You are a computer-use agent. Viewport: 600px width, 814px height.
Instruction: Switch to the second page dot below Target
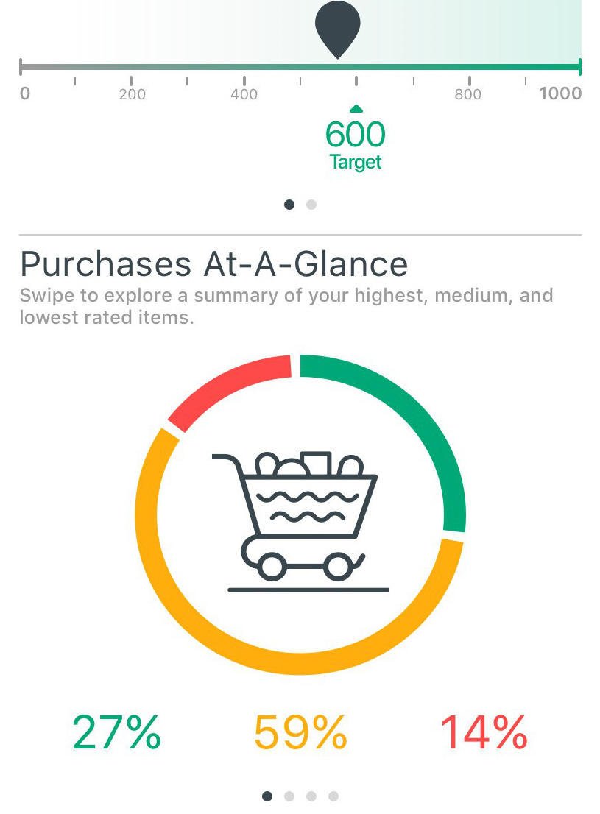(311, 205)
